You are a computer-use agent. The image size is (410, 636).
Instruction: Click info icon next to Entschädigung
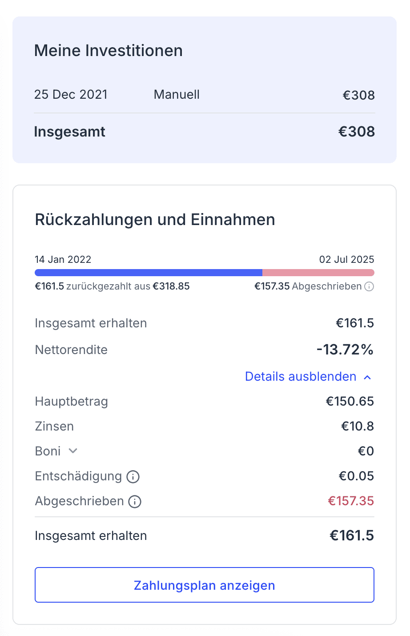133,477
